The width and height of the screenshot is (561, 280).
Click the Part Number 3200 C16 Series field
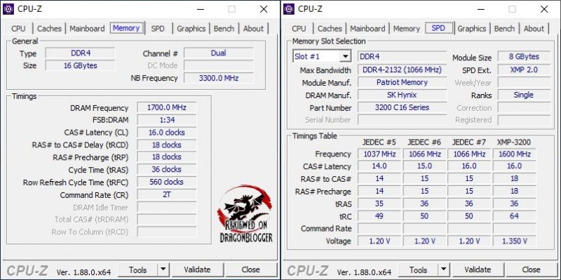click(x=402, y=107)
